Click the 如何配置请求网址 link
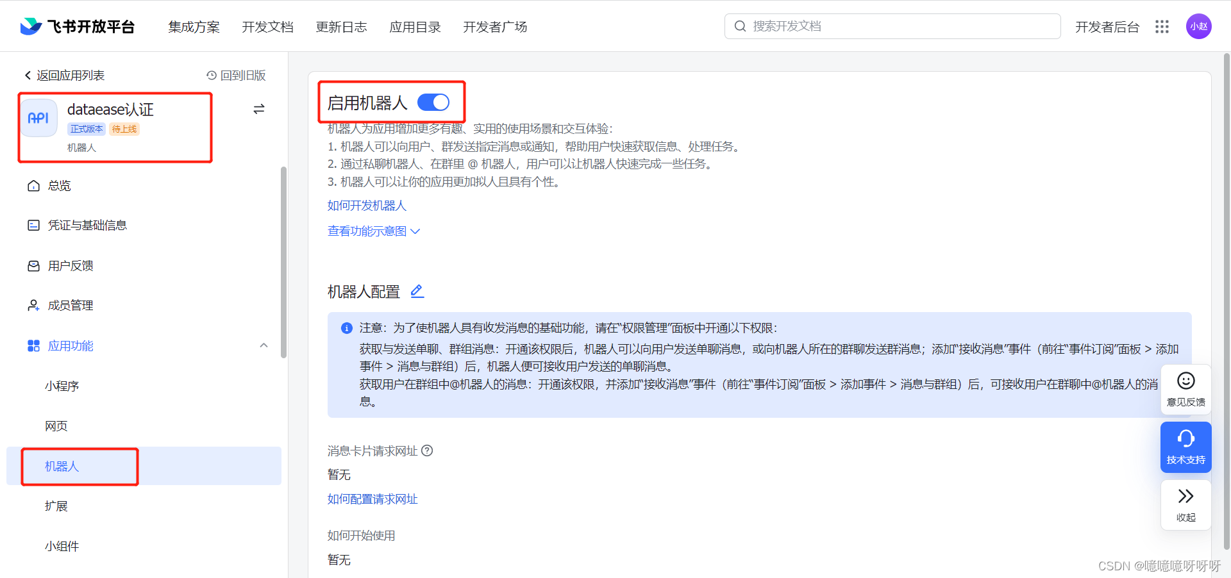This screenshot has width=1231, height=578. pos(372,499)
